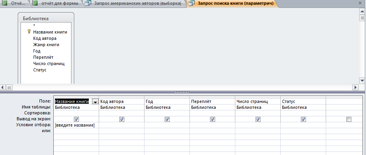Click the criteria cell under 'Год' column
This screenshot has width=366, height=155.
pos(167,125)
